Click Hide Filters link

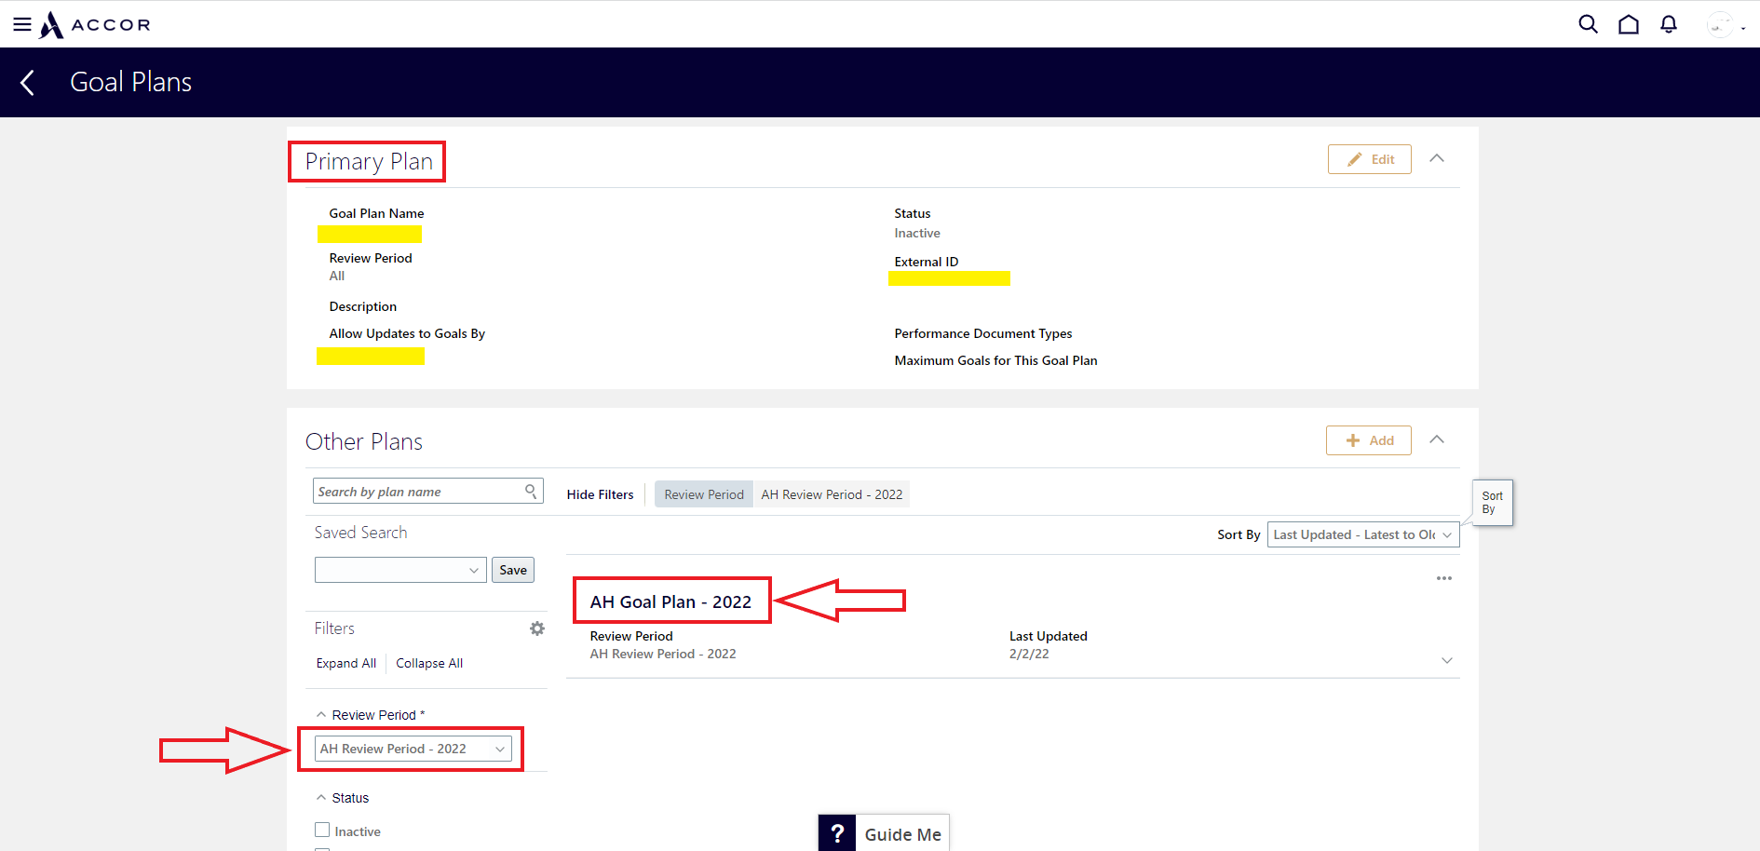point(600,494)
